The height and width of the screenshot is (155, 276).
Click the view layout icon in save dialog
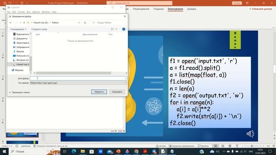point(113,29)
